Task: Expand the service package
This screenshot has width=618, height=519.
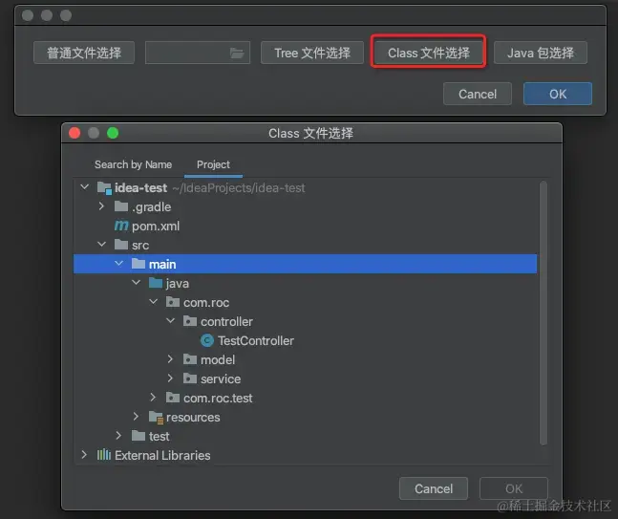Action: coord(170,378)
